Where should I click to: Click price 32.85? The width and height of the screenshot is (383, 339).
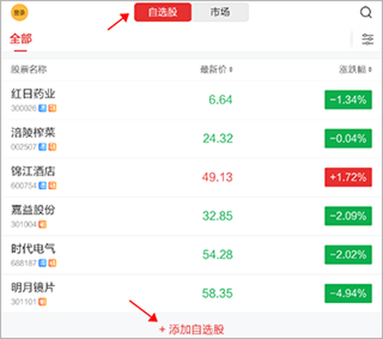(x=218, y=216)
